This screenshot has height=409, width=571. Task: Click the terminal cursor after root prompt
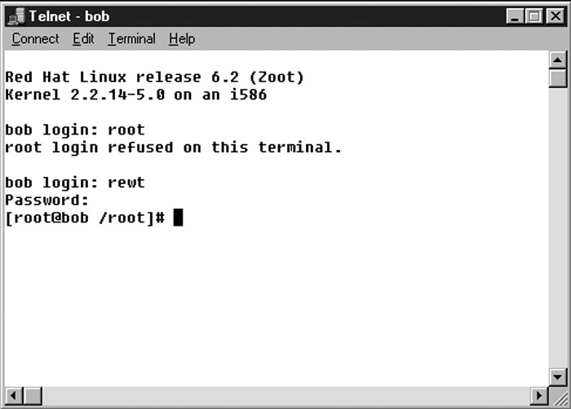pyautogui.click(x=178, y=218)
